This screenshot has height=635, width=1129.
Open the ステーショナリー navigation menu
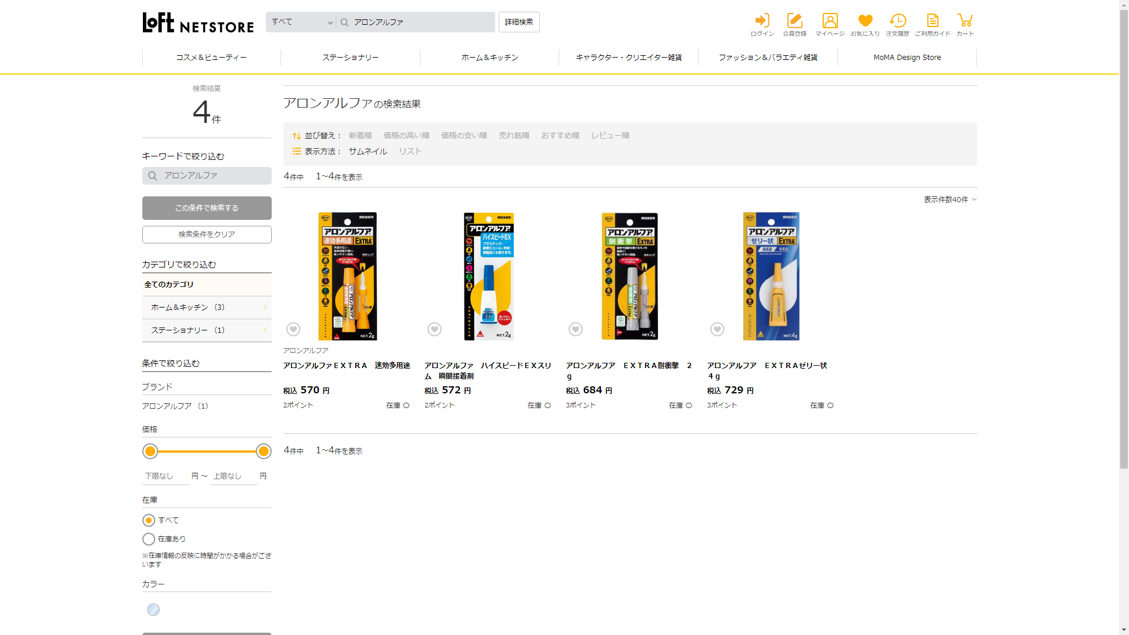(x=350, y=58)
